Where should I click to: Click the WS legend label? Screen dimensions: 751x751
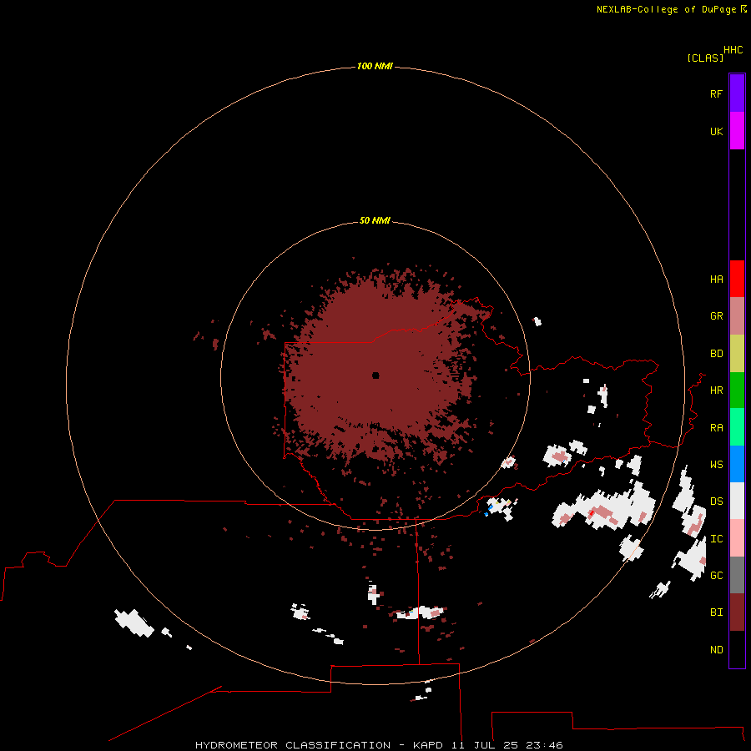click(x=716, y=464)
